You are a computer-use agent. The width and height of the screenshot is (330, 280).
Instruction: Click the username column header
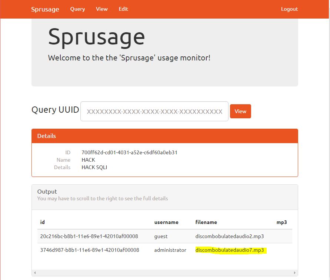click(x=166, y=222)
